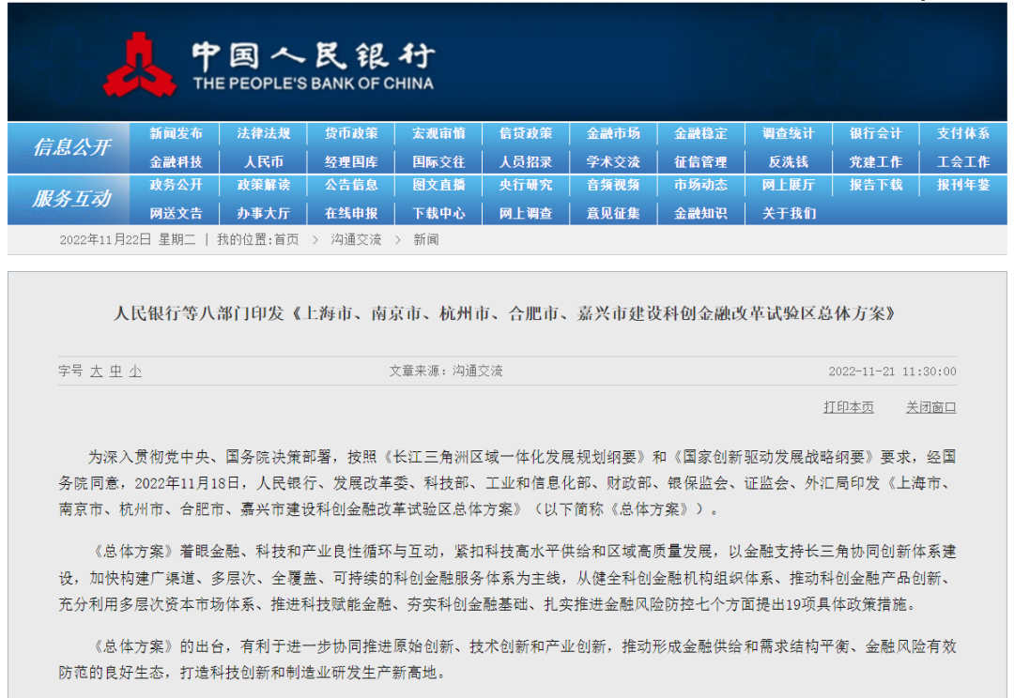Viewport: 1014px width, 698px height.
Task: Click 金融知识 navigation item
Action: click(x=700, y=213)
